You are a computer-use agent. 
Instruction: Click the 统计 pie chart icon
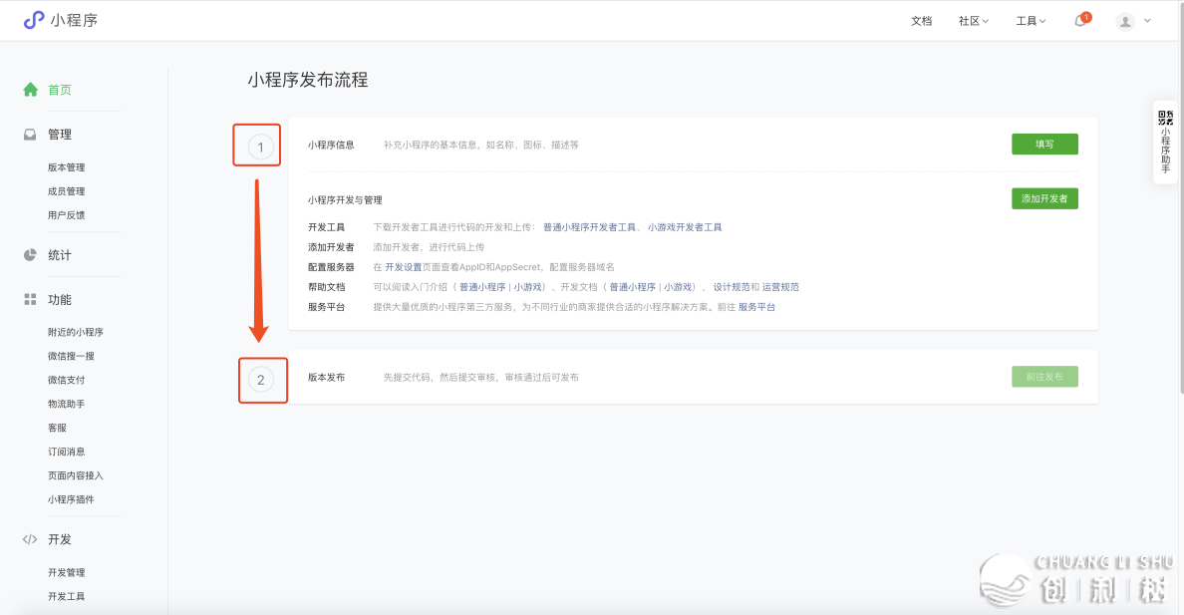coord(31,255)
